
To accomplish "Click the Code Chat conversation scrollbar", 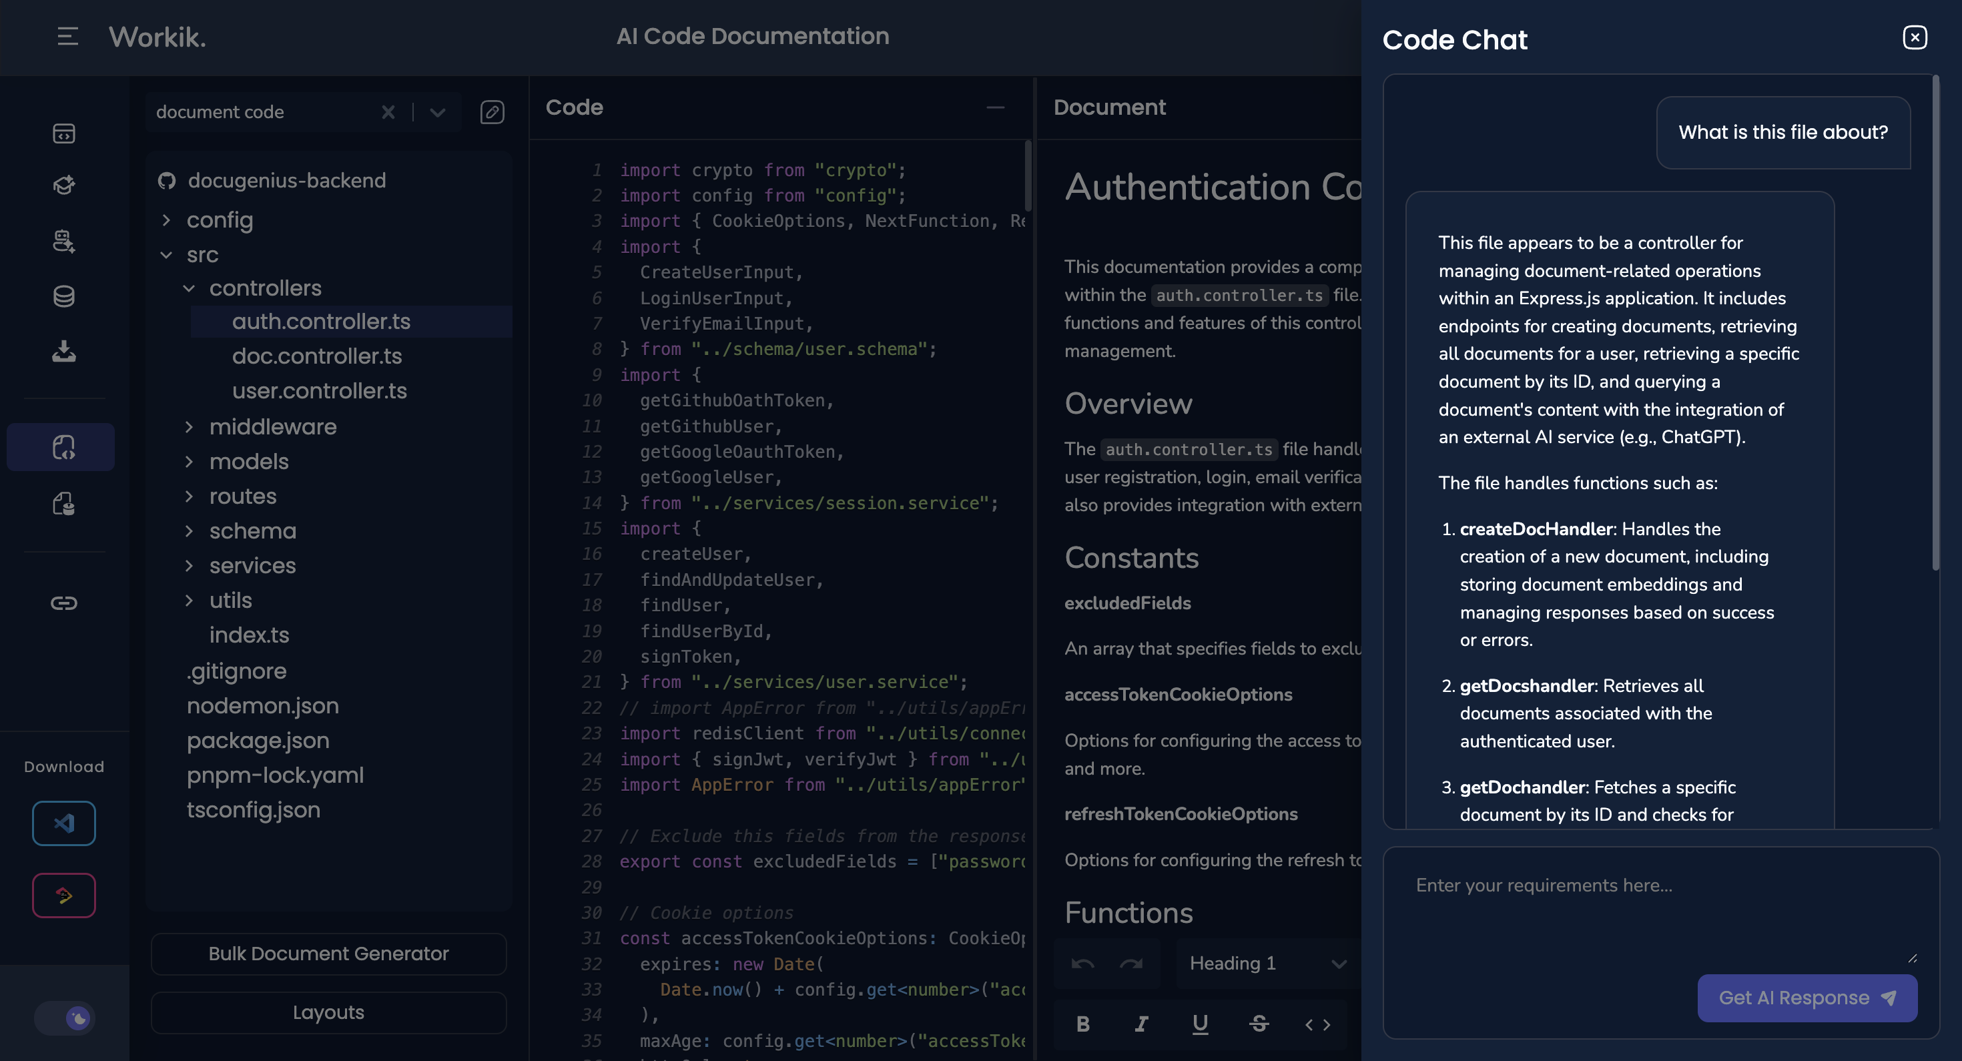I will tap(1935, 322).
